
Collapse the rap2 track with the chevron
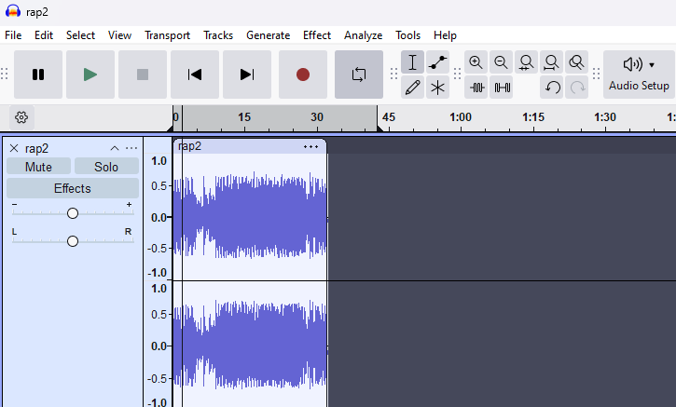[115, 148]
